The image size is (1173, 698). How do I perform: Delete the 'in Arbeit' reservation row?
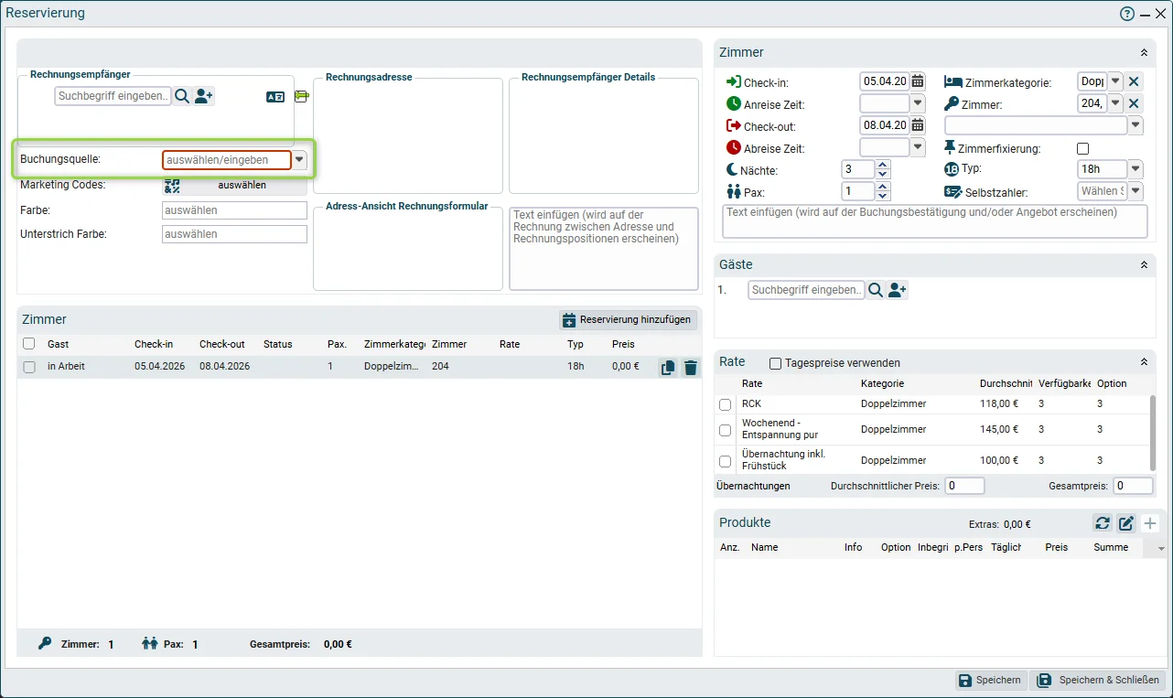[x=691, y=368]
